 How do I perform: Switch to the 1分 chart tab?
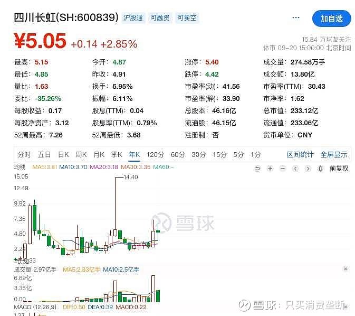(255, 155)
